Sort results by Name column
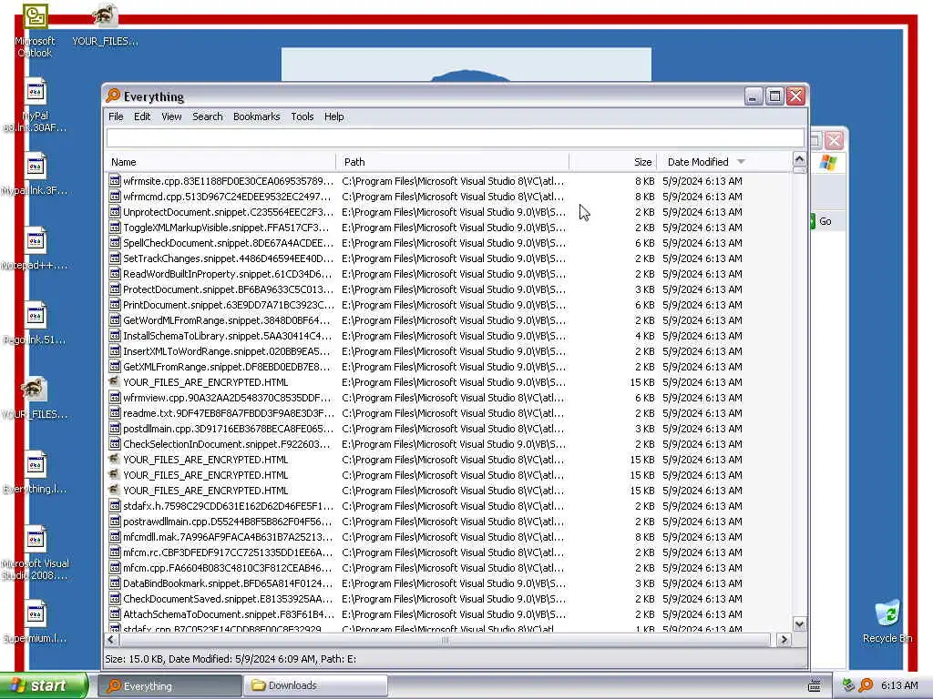 220,162
